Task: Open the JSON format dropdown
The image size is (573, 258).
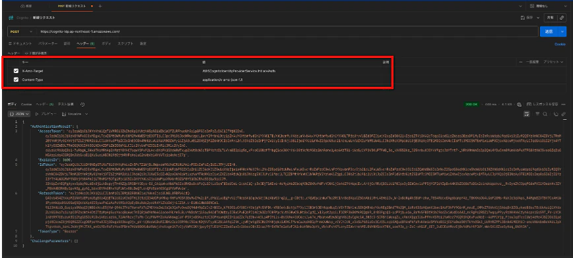Action: (x=19, y=114)
